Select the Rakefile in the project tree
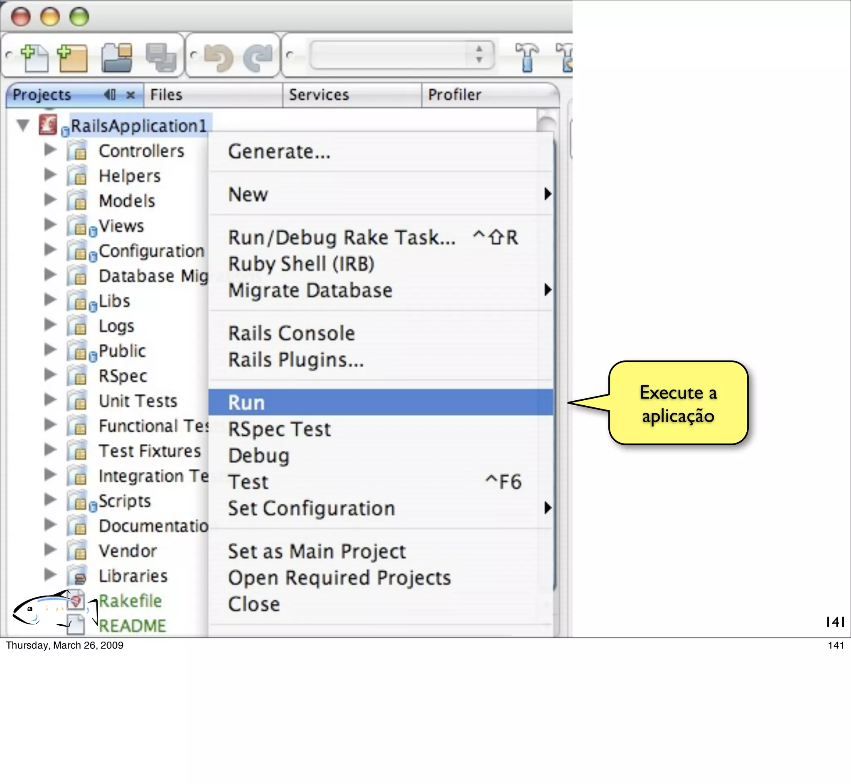This screenshot has height=784, width=851. pyautogui.click(x=130, y=601)
